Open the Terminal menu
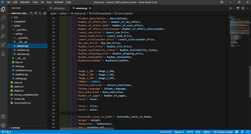Image resolution: width=251 pixels, height=134 pixels. pyautogui.click(x=58, y=2)
